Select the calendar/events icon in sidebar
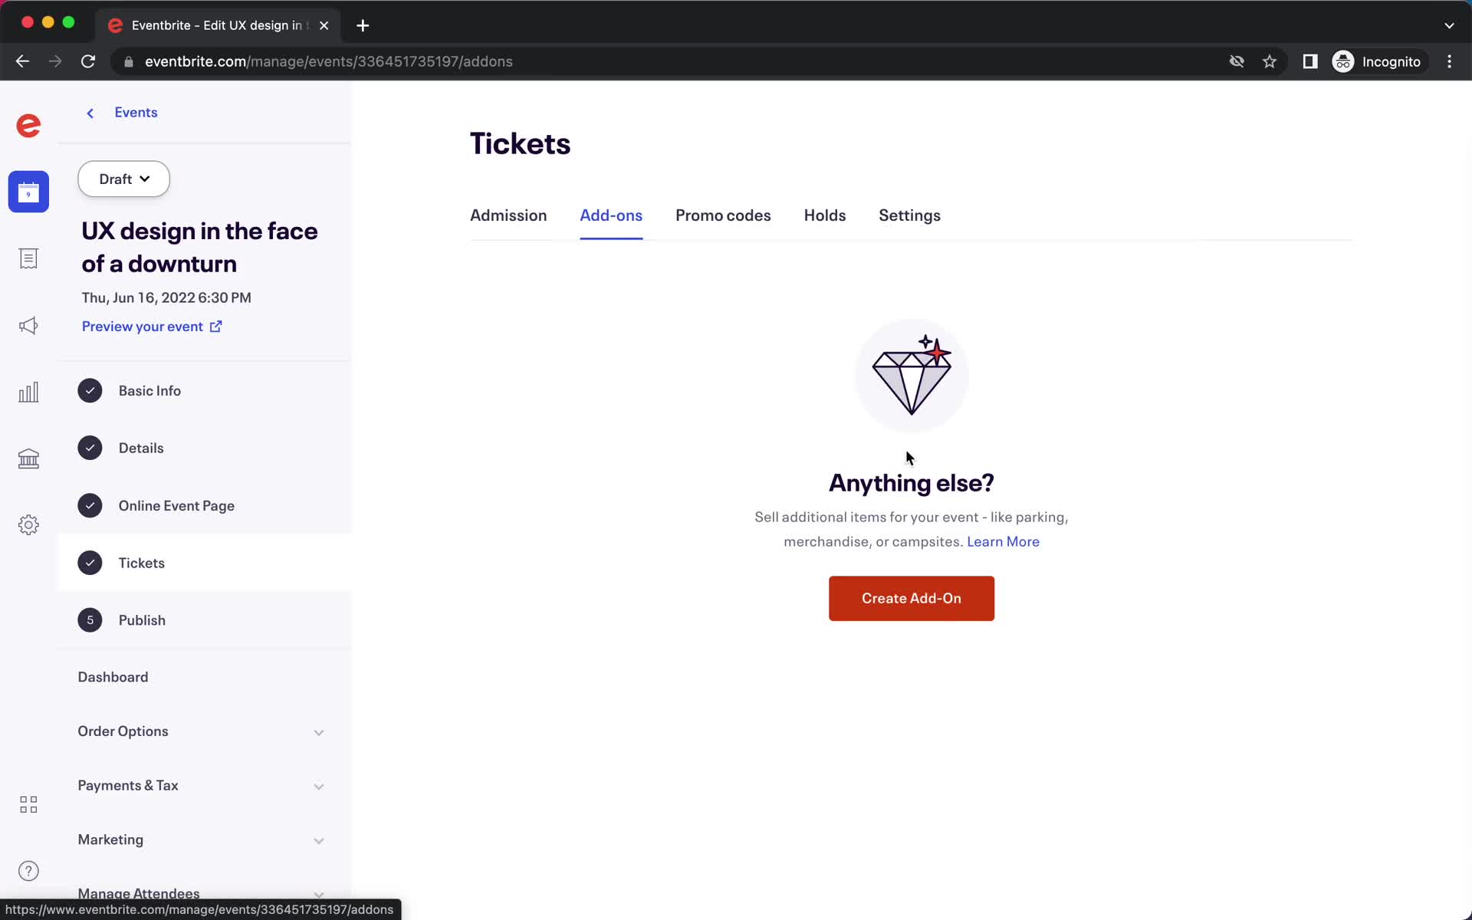The height and width of the screenshot is (920, 1472). pos(28,192)
